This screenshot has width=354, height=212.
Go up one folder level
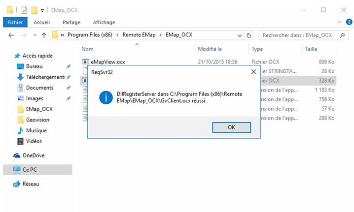point(44,35)
